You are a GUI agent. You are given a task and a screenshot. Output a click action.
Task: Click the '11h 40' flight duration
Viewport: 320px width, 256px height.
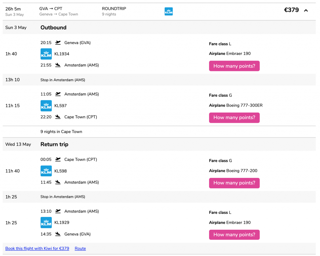click(12, 171)
